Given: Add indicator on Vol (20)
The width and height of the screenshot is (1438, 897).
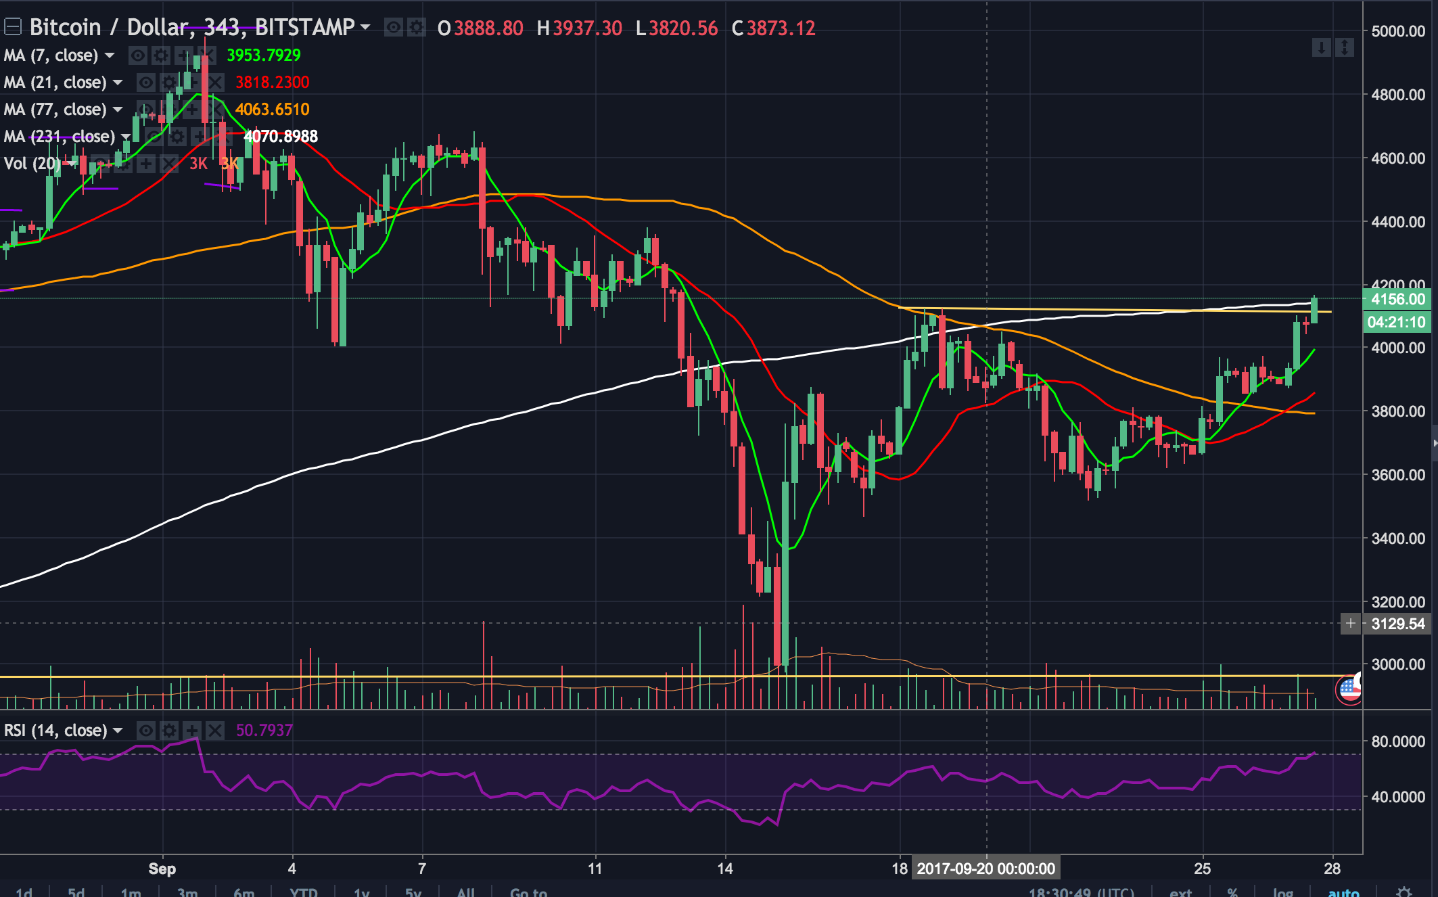Looking at the screenshot, I should (x=145, y=164).
